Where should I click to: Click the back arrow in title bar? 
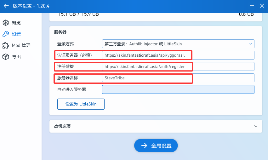point(6,6)
